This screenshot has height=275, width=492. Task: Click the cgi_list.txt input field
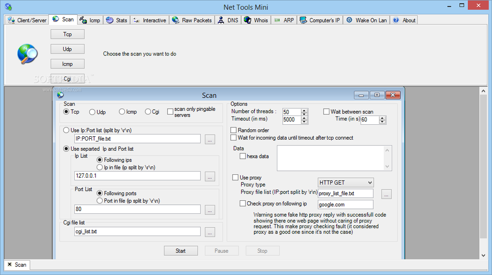(137, 232)
